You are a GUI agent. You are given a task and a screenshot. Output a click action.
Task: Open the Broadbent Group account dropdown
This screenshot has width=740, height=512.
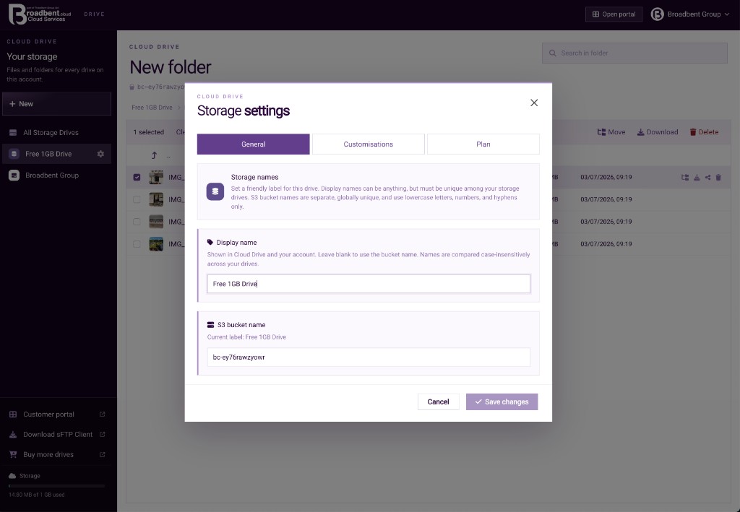point(690,14)
